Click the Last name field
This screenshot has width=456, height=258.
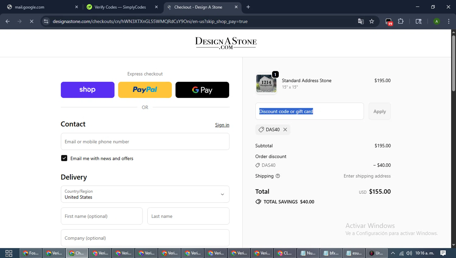(x=188, y=216)
